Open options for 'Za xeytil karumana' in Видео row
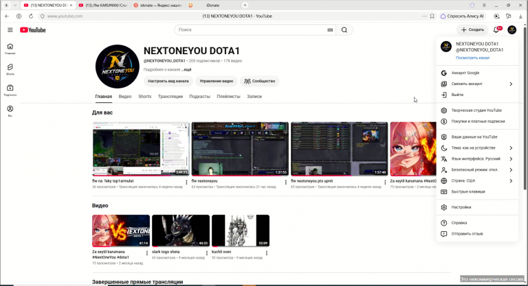 (147, 253)
